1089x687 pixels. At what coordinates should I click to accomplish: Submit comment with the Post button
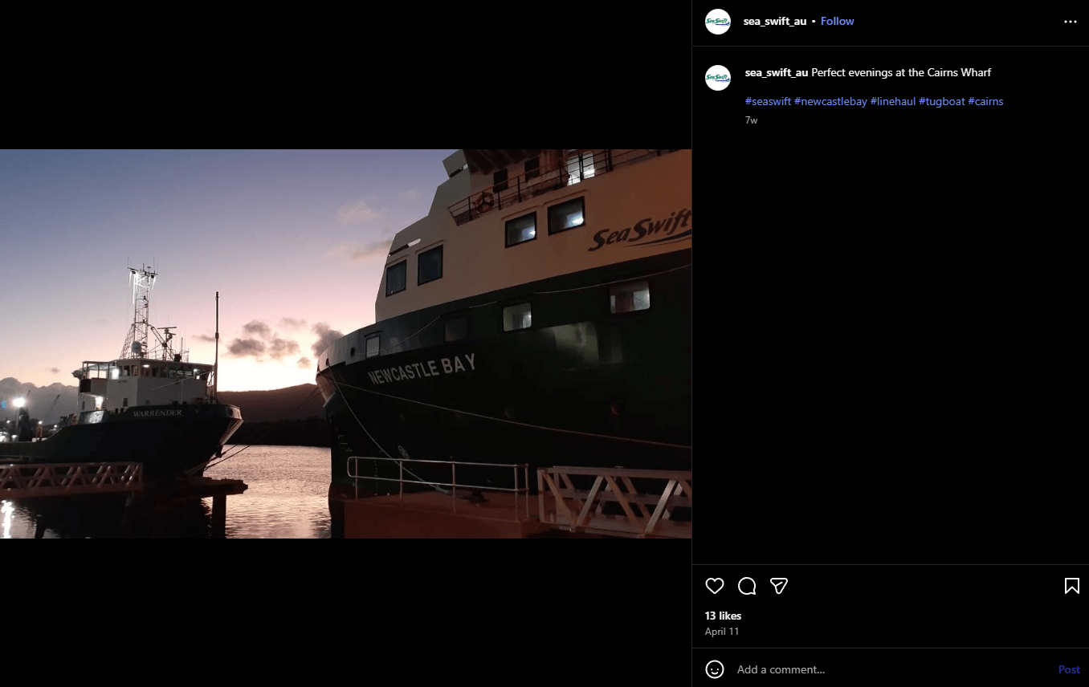coord(1069,669)
